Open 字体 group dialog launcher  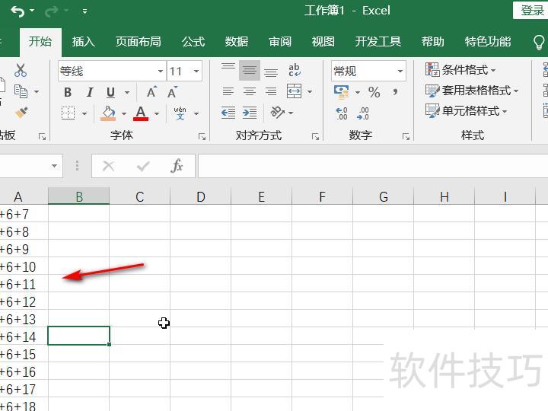(x=202, y=137)
